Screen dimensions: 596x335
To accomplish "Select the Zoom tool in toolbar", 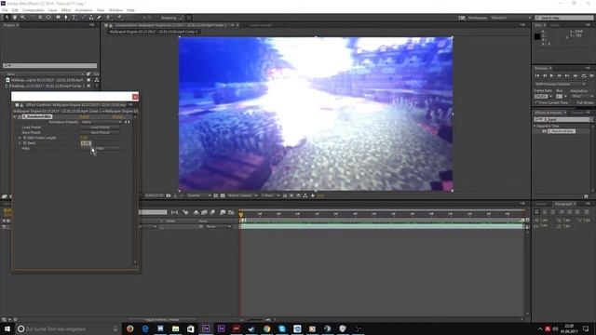I will [x=22, y=18].
